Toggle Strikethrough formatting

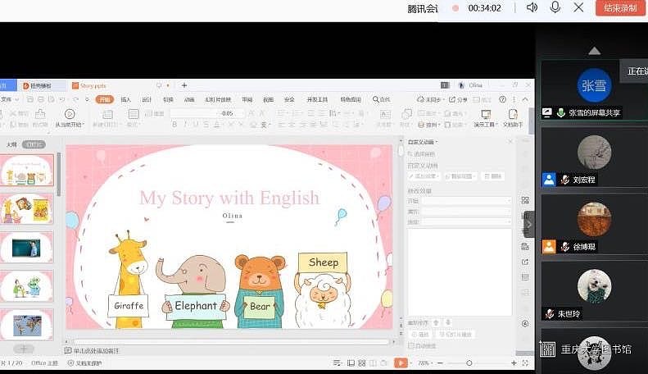point(206,124)
